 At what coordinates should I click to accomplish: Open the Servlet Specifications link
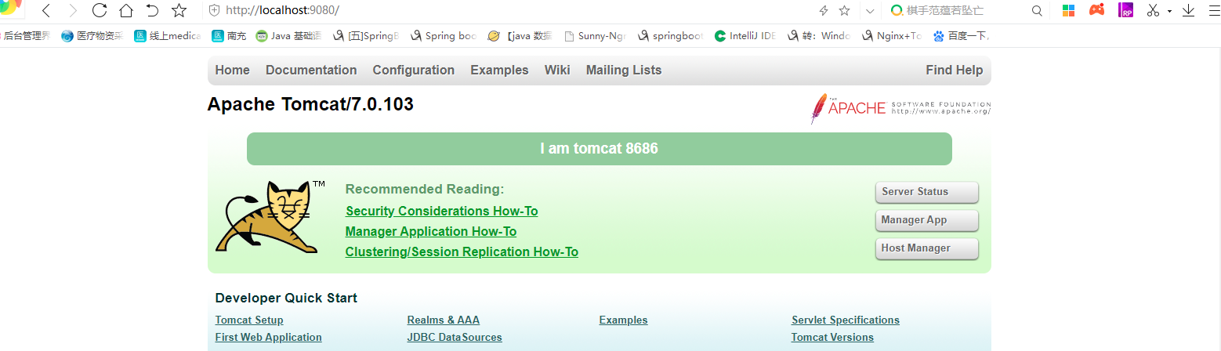click(846, 320)
